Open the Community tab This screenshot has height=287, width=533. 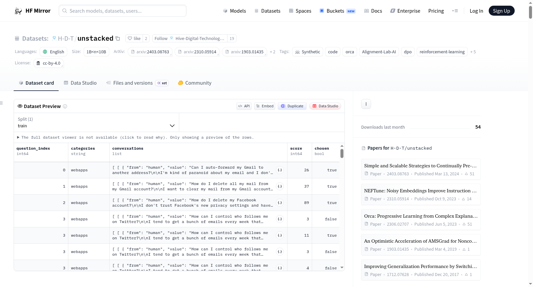click(x=195, y=83)
